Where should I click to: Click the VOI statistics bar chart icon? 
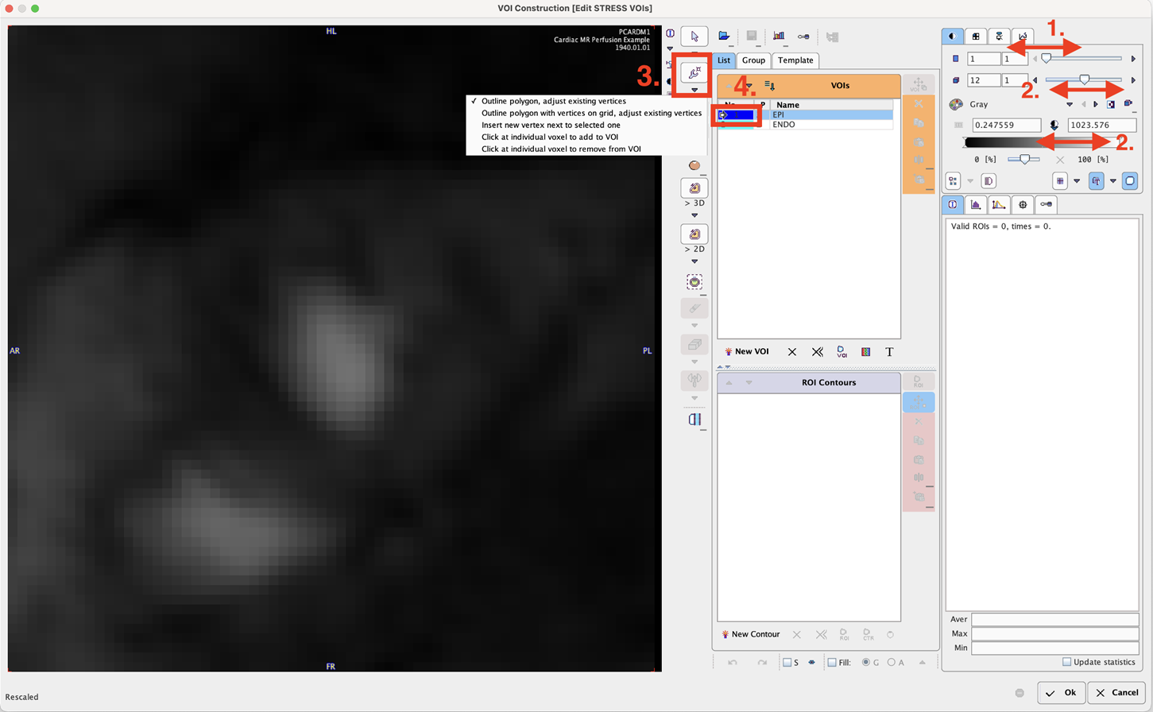779,37
